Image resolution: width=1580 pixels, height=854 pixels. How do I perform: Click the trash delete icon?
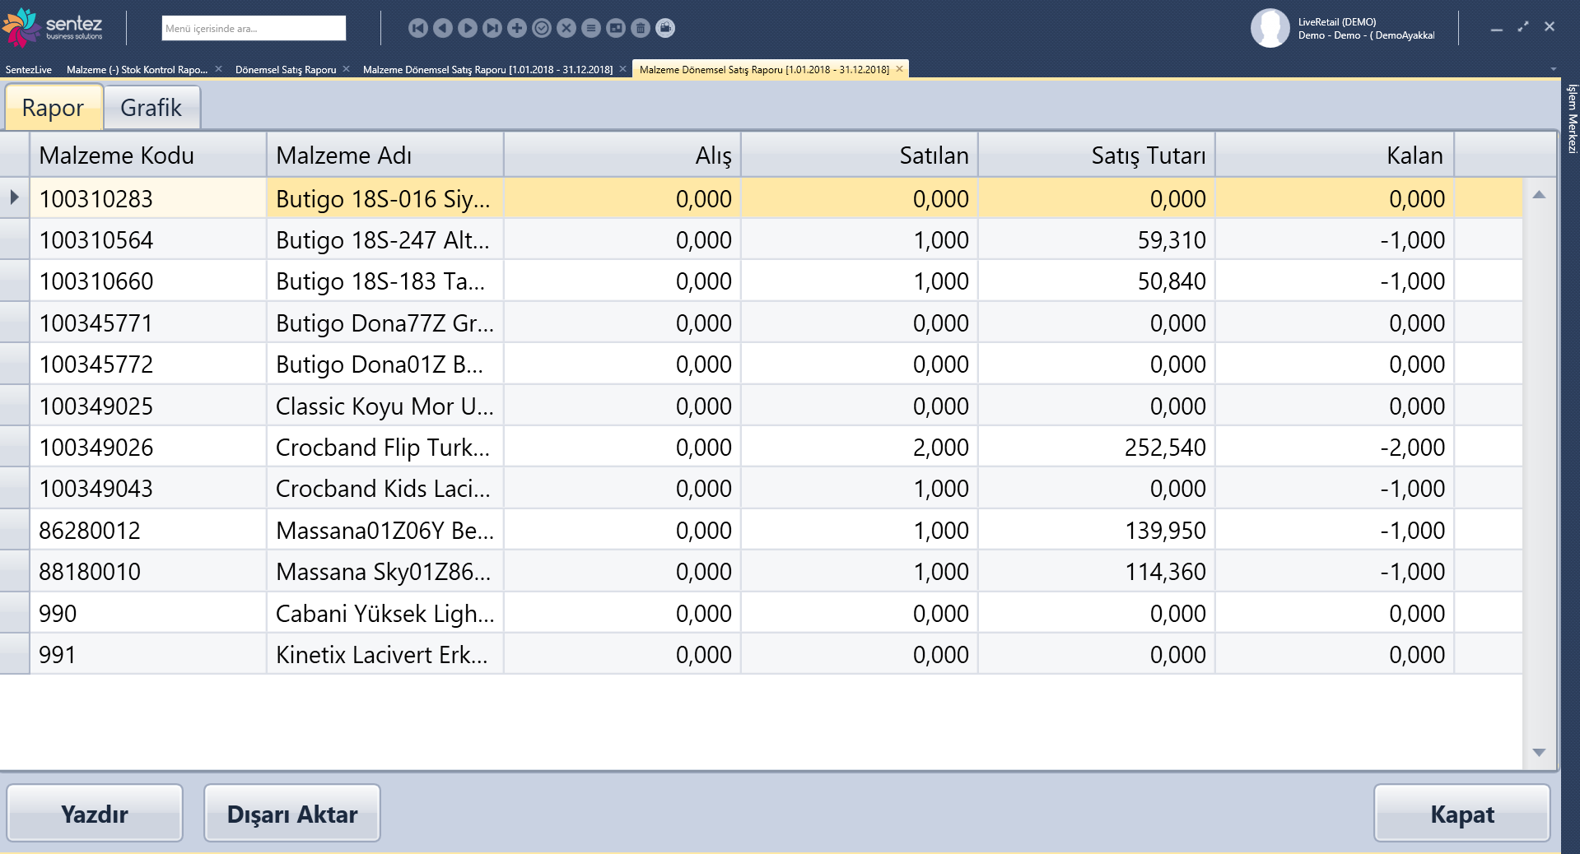click(x=640, y=29)
